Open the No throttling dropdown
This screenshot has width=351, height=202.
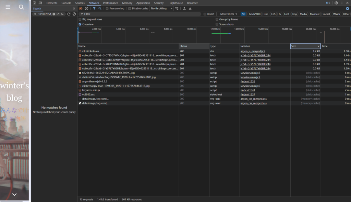pyautogui.click(x=161, y=9)
